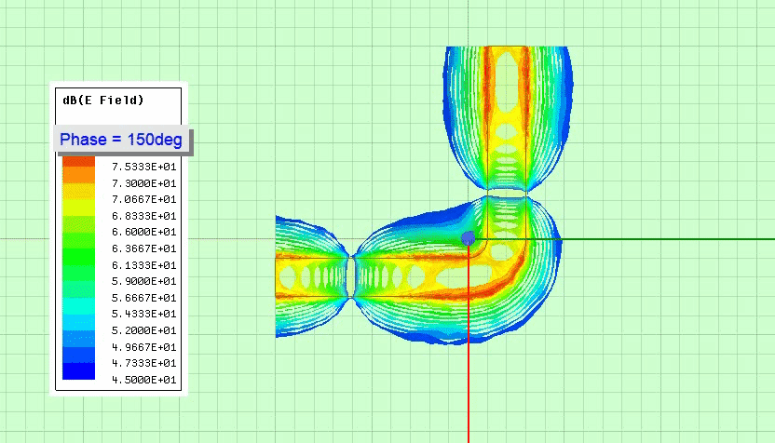Select the yellow legend band beside 7.0667E+01
This screenshot has height=443, width=775.
point(78,199)
